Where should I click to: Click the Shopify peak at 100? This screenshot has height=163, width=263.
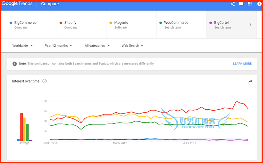236,101
